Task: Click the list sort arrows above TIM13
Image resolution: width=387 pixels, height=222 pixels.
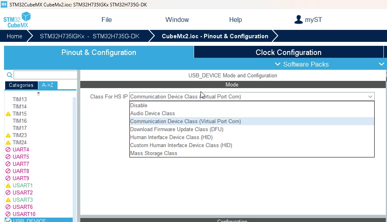Action: coord(38,94)
